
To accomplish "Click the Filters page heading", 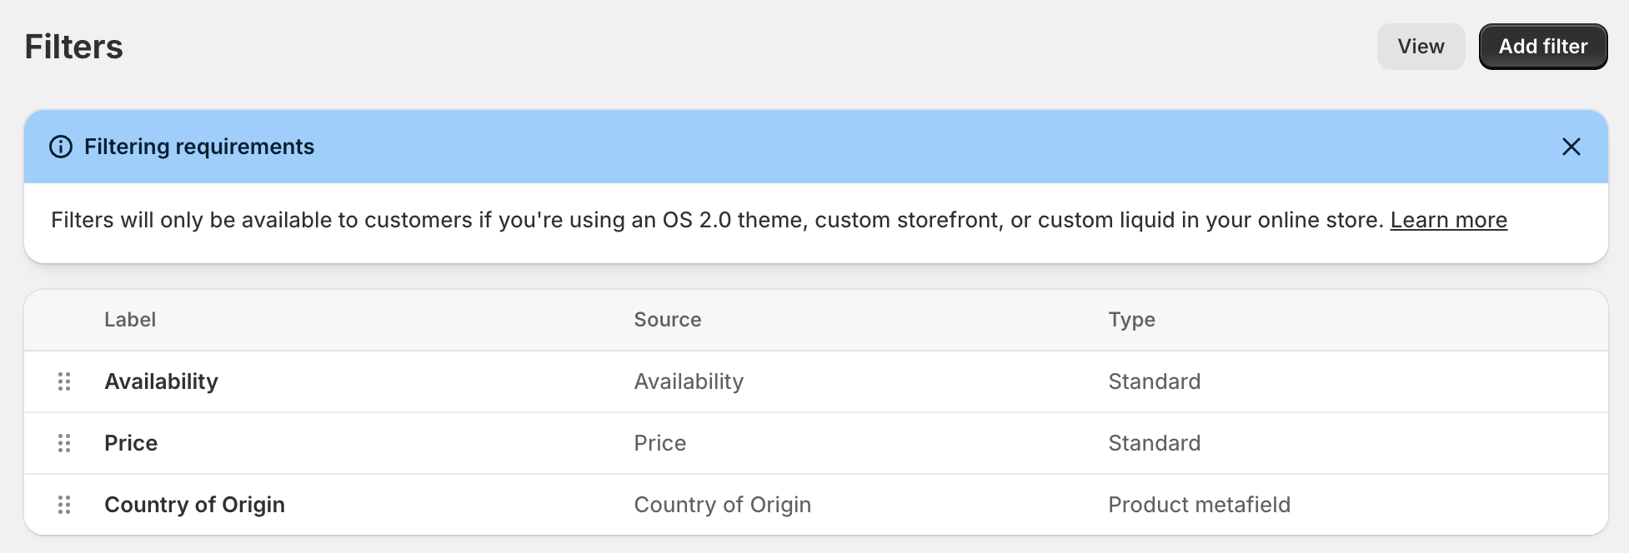I will [x=74, y=47].
